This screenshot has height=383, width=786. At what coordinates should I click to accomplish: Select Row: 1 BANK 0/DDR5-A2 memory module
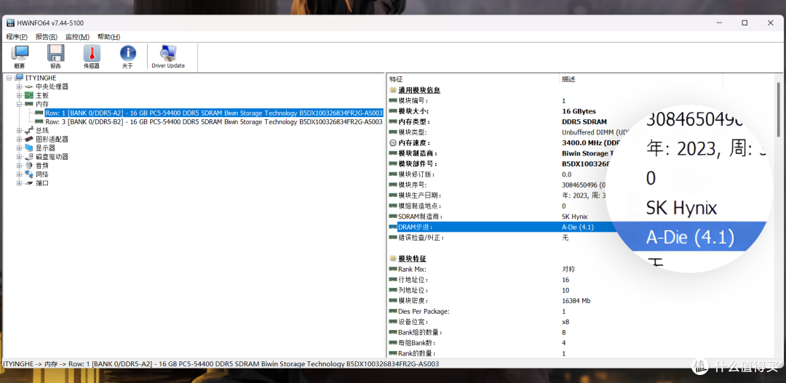[x=214, y=113]
